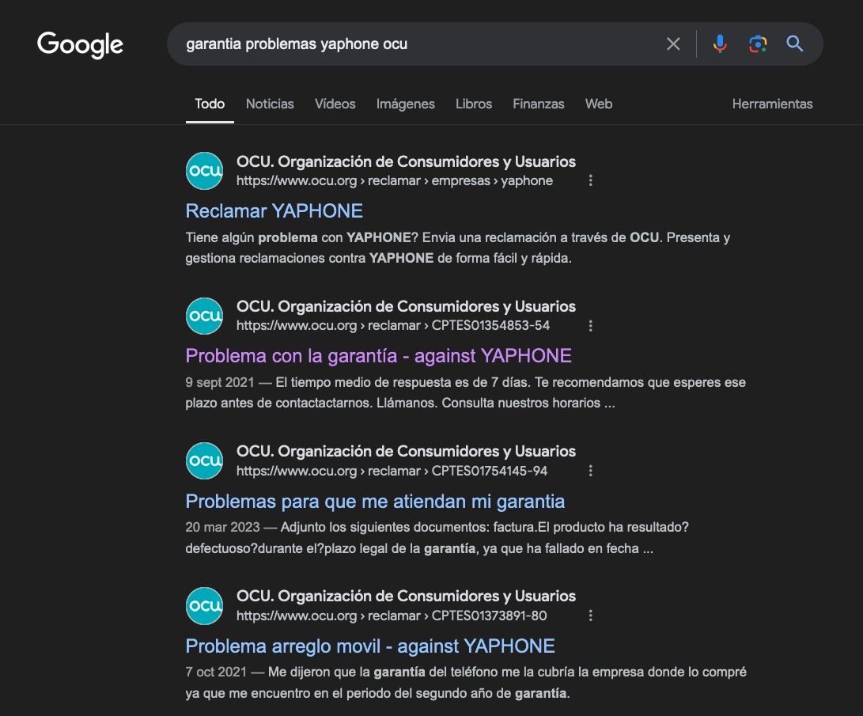Screen dimensions: 863x716
Task: Switch to the Vídeos tab
Action: coord(335,104)
